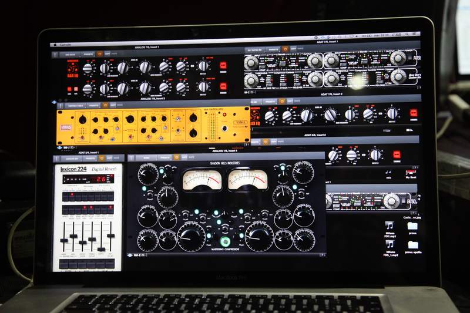Open plugin name dropdown in Lexicon 224 toolbar

pos(72,159)
